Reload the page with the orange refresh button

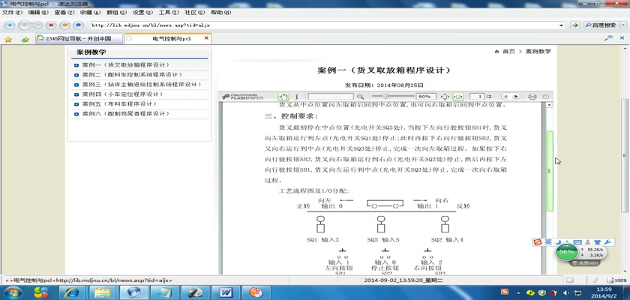pos(64,25)
